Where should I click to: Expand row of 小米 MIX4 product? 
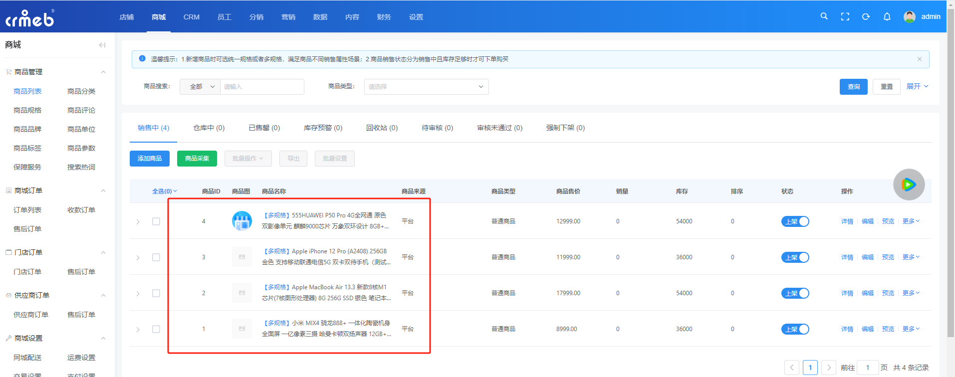tap(138, 330)
